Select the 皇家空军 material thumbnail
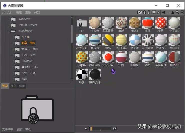Viewport: 185px width, 133px height. [108, 57]
